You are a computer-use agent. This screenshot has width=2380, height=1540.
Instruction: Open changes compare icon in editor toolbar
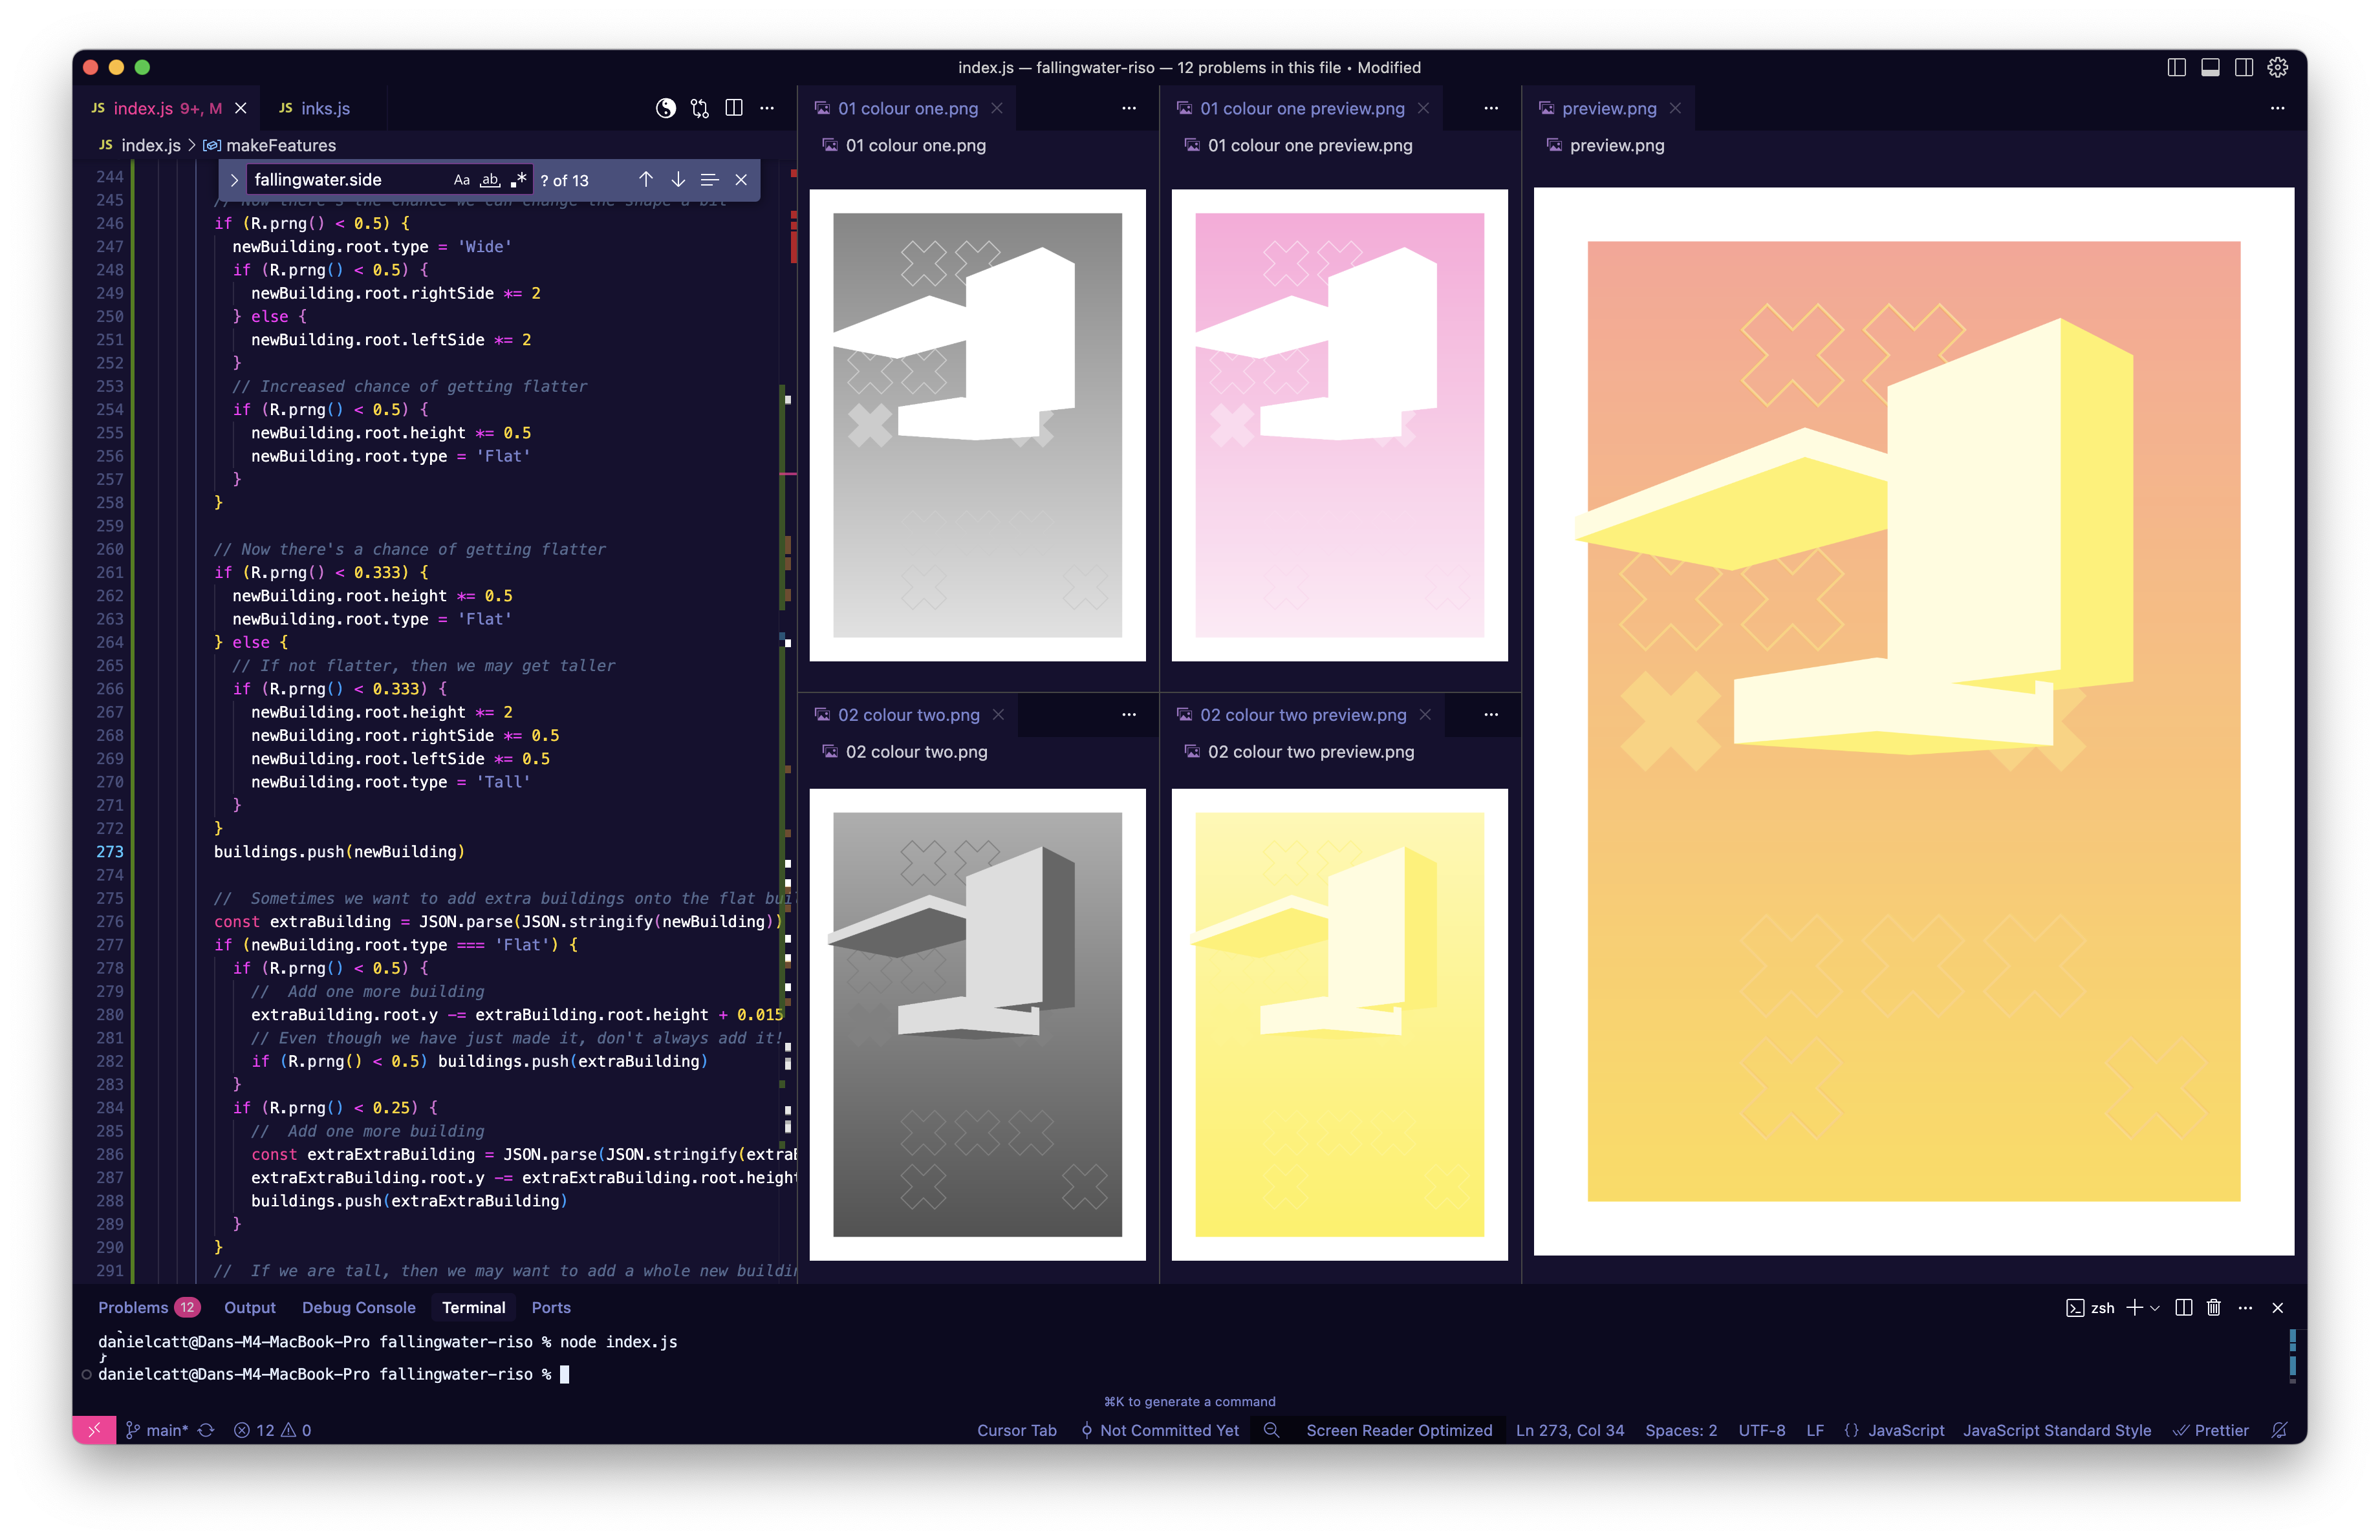(x=700, y=108)
